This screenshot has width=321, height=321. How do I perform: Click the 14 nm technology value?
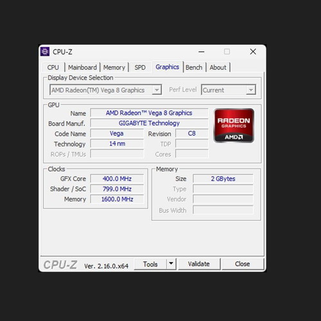tap(117, 144)
